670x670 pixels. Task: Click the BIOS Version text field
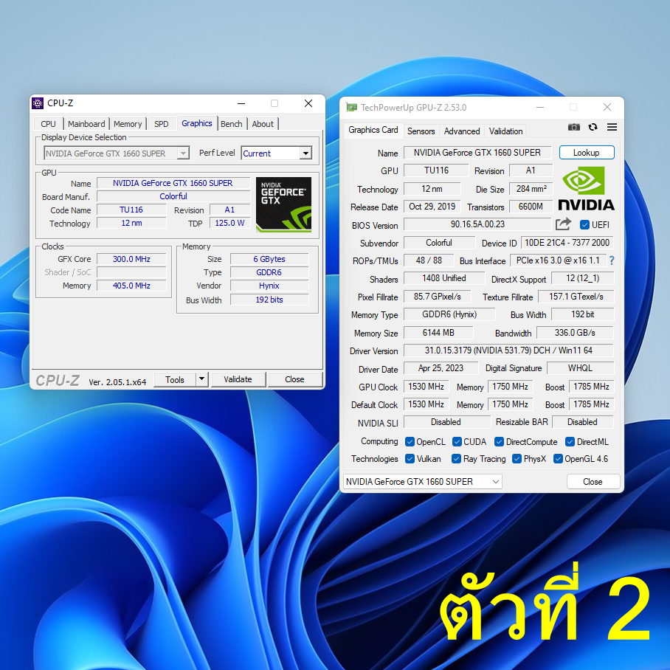pyautogui.click(x=477, y=224)
